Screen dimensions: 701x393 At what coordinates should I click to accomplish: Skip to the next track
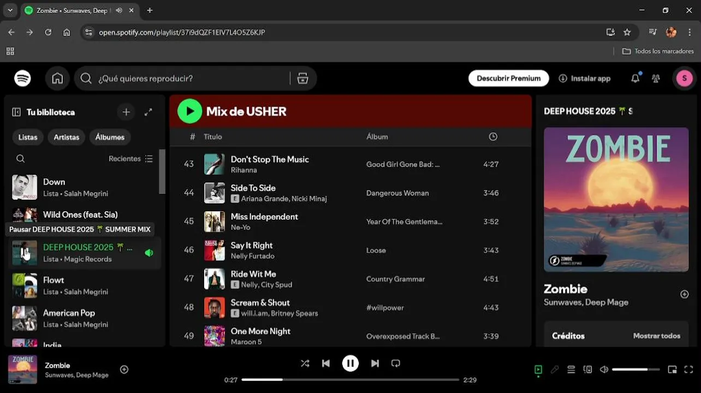pos(375,364)
